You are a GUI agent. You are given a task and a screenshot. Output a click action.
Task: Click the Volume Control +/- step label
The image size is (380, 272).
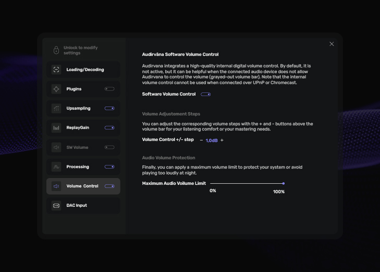pyautogui.click(x=168, y=139)
